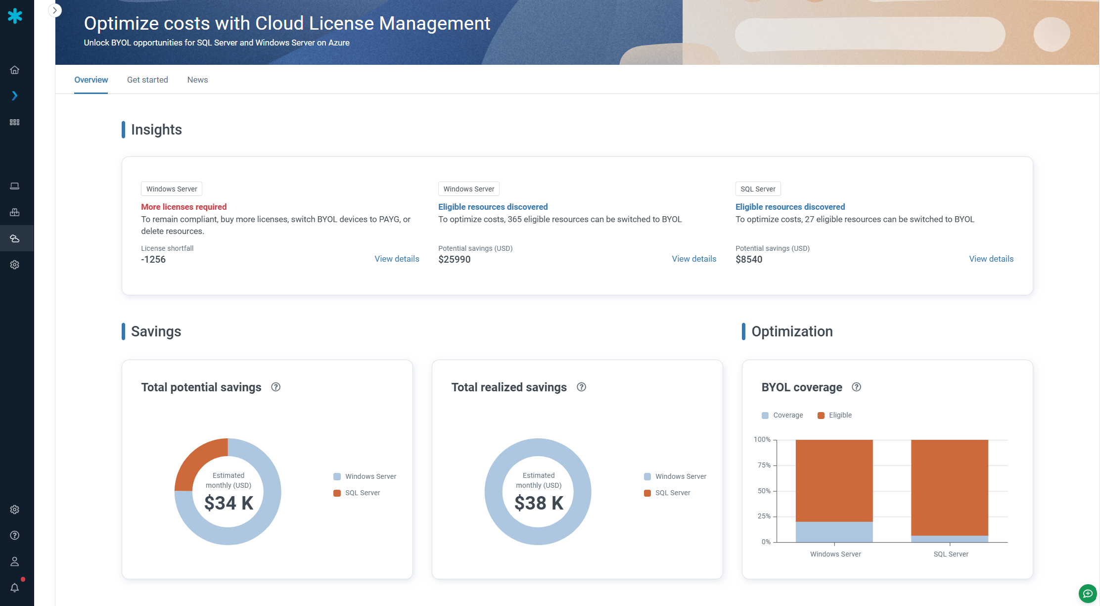
Task: Open the cloud license management sidebar icon
Action: [x=15, y=238]
